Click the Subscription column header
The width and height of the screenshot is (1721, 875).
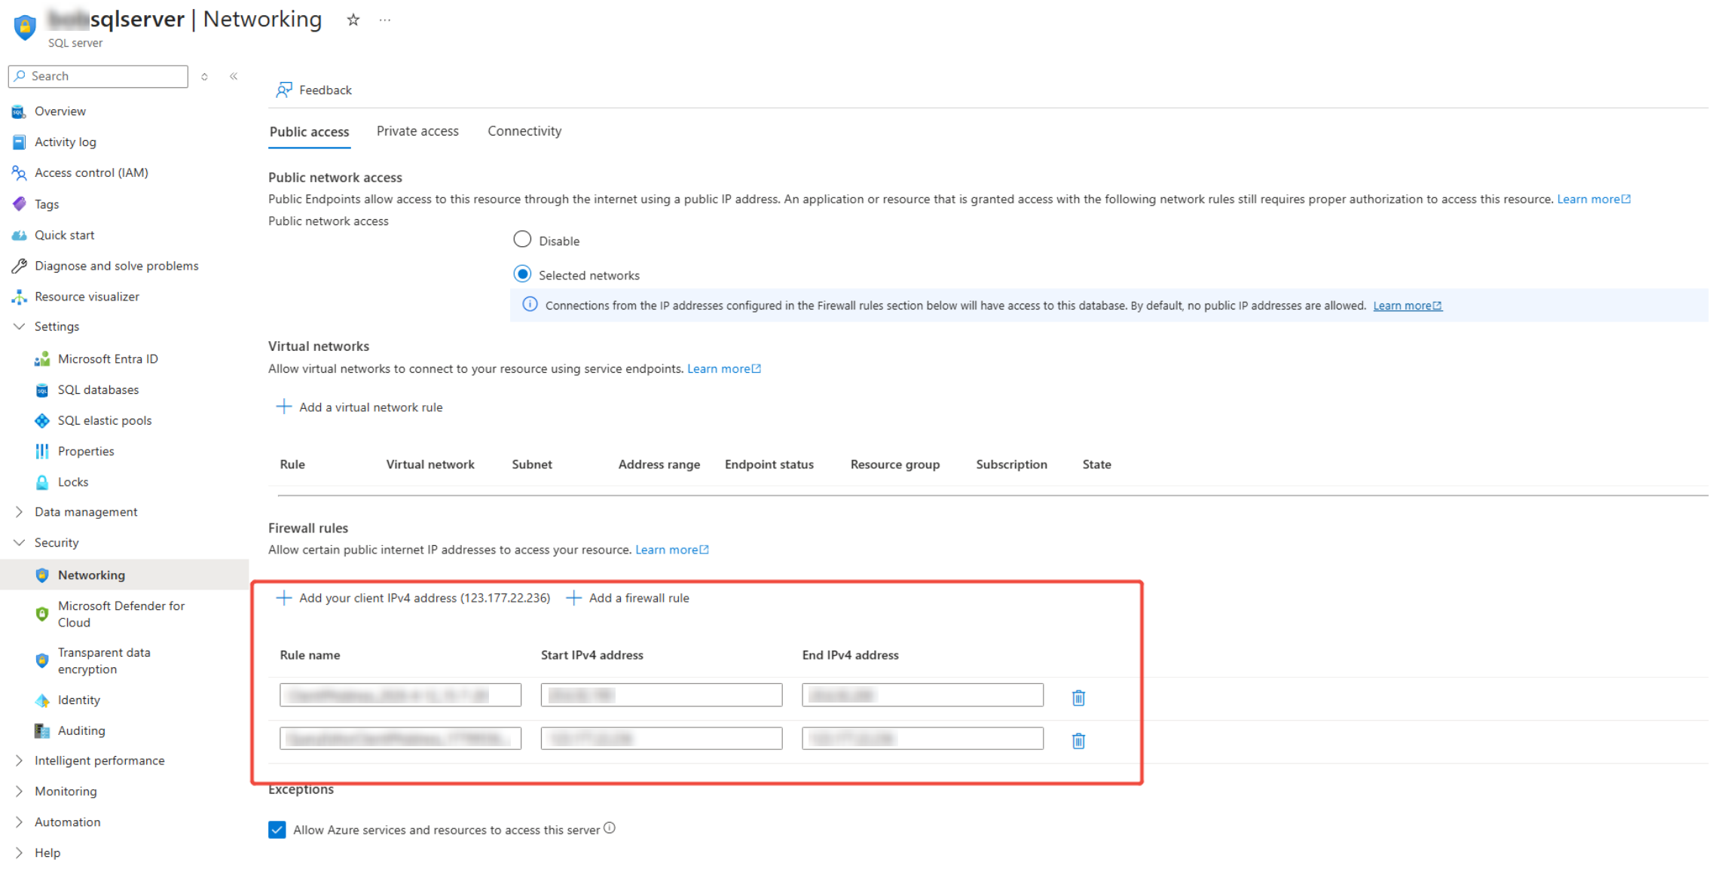(1011, 465)
